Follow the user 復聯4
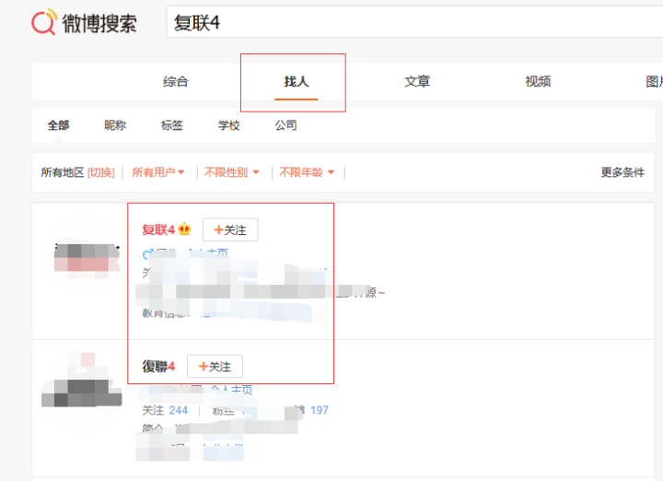This screenshot has height=481, width=663. pyautogui.click(x=215, y=367)
